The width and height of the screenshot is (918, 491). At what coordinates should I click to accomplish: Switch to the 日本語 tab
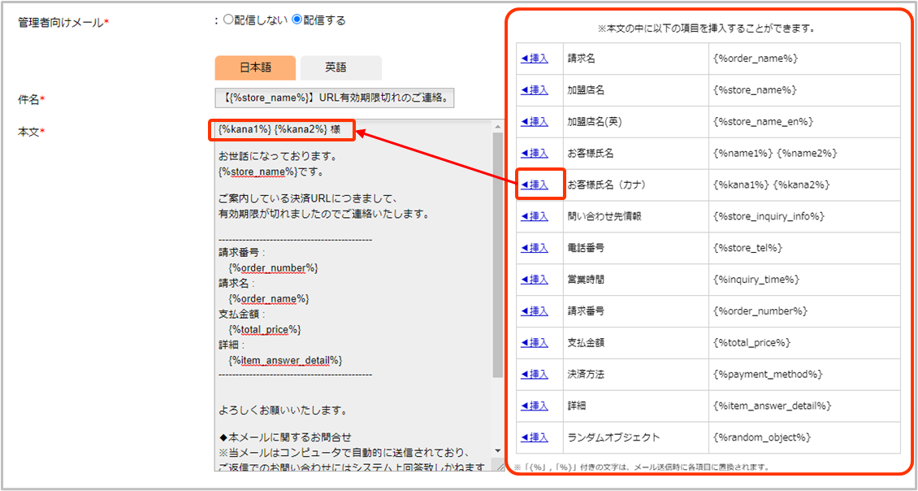click(x=255, y=68)
